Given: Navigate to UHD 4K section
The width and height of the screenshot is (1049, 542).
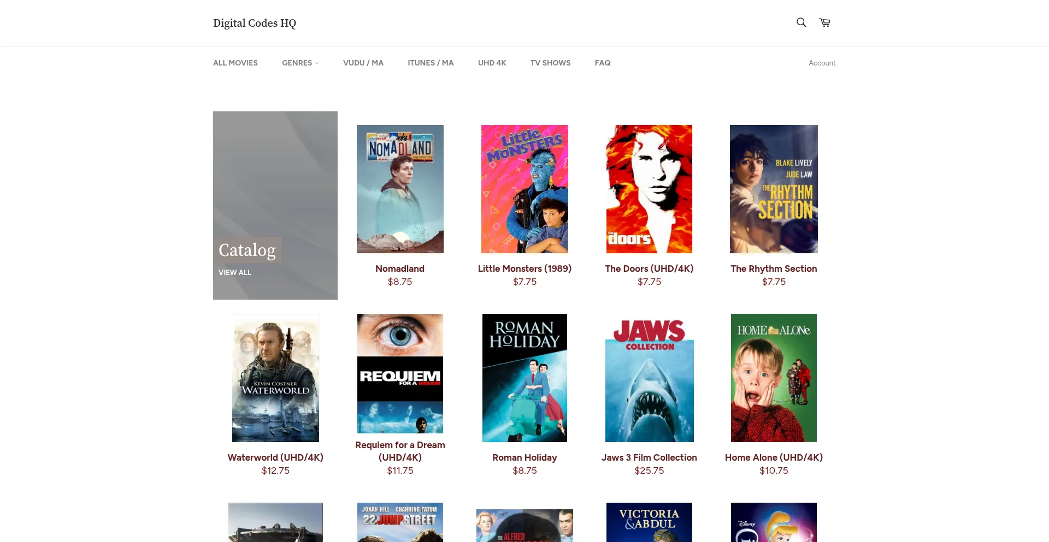Looking at the screenshot, I should (x=492, y=63).
